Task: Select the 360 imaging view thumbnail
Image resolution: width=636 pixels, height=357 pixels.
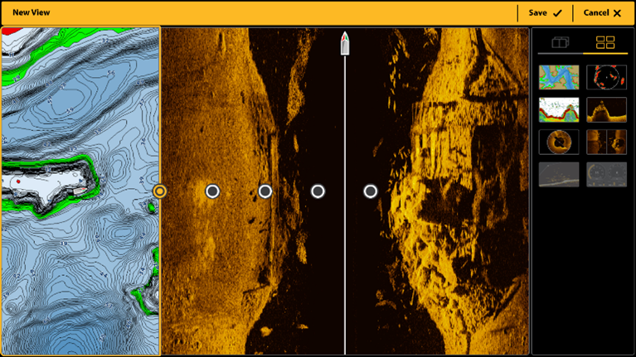Action: click(x=558, y=142)
